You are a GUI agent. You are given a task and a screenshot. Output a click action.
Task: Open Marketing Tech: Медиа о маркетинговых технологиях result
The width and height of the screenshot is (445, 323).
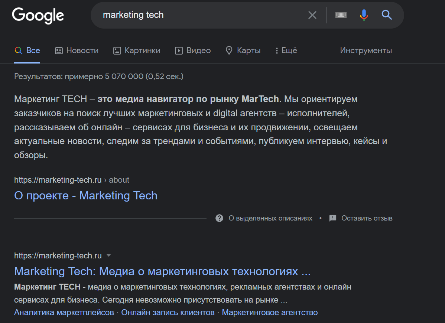click(x=162, y=271)
